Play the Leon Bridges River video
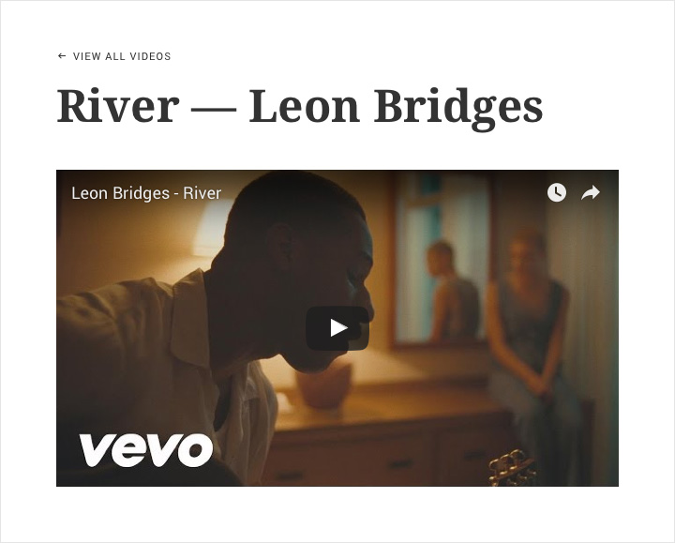Image resolution: width=675 pixels, height=543 pixels. (x=337, y=328)
